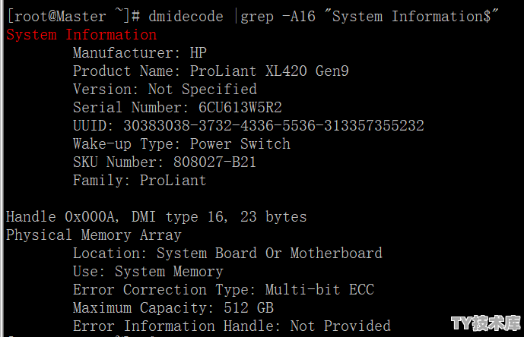Click the UUID value line
The width and height of the screenshot is (524, 337).
point(248,126)
